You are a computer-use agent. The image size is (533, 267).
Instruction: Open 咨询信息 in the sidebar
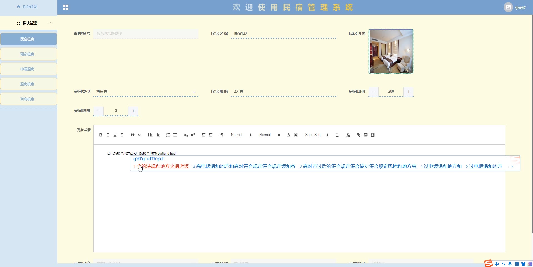tap(29, 99)
